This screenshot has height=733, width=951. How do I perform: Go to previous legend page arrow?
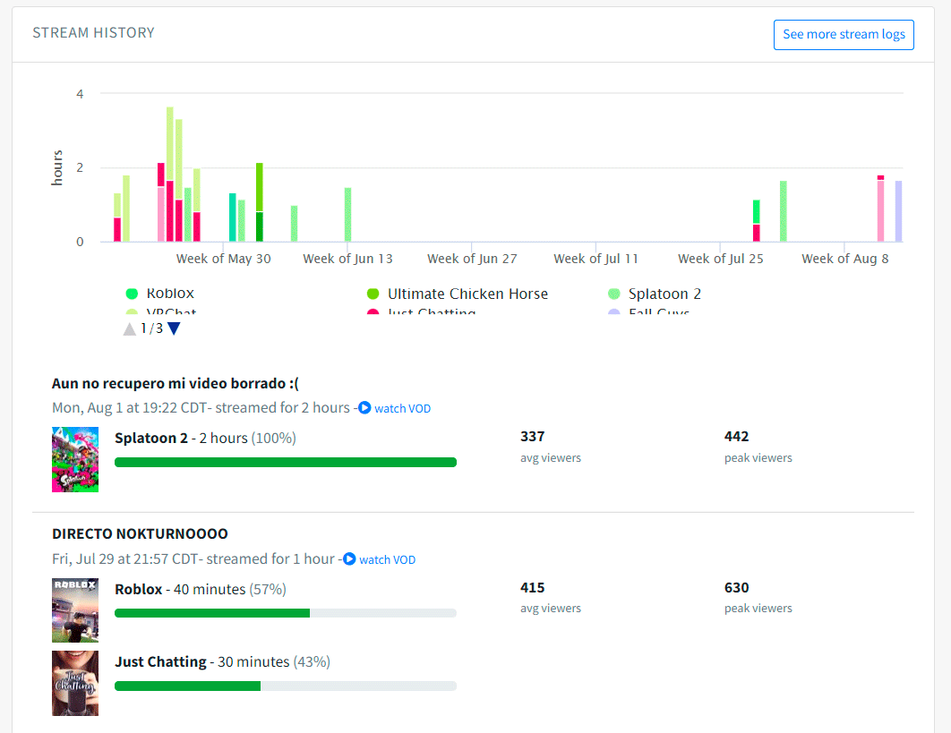[129, 328]
